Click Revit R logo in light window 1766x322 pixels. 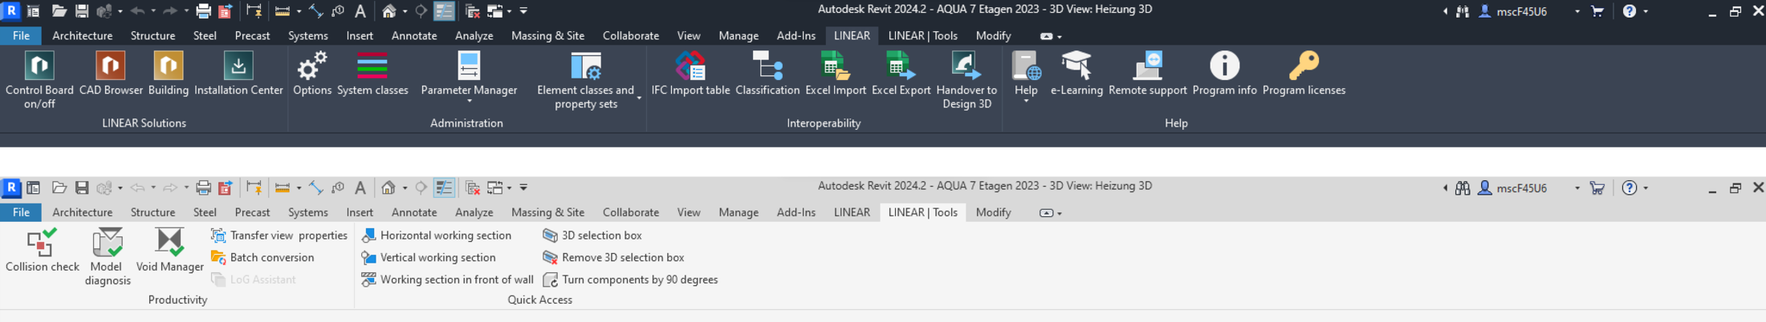pyautogui.click(x=11, y=187)
